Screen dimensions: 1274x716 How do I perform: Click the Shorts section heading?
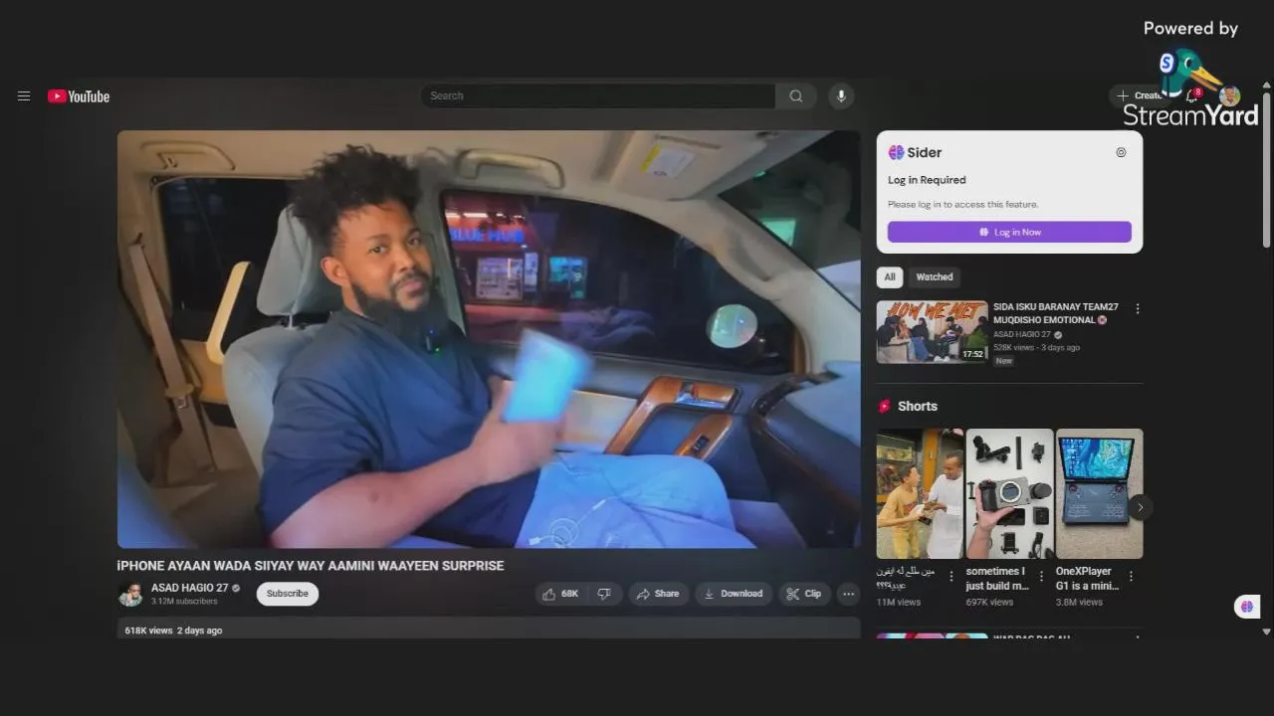(x=918, y=406)
